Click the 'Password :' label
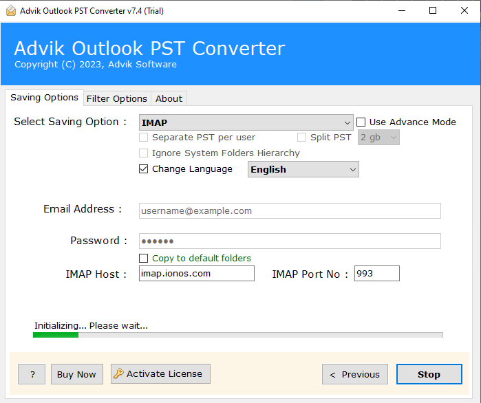481x403 pixels. [x=99, y=241]
